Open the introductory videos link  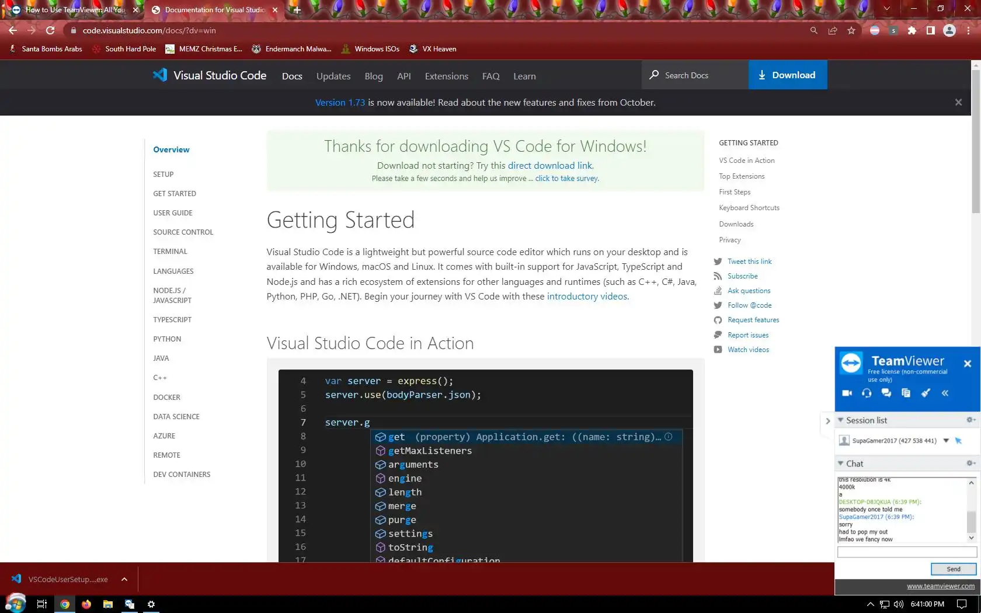pos(587,297)
